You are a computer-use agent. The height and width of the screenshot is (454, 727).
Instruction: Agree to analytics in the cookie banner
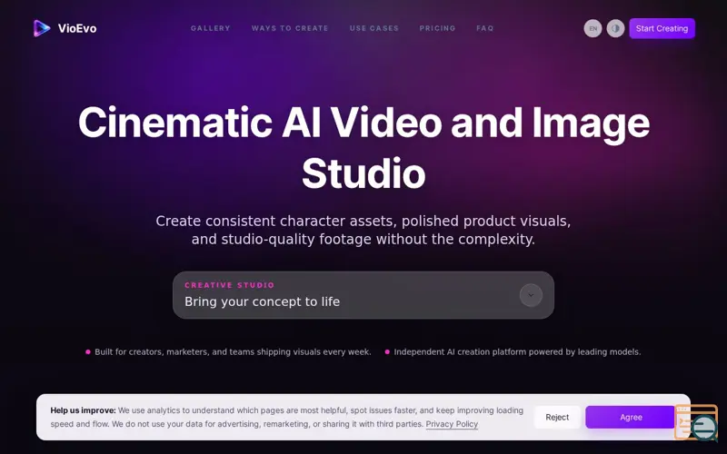(x=630, y=417)
